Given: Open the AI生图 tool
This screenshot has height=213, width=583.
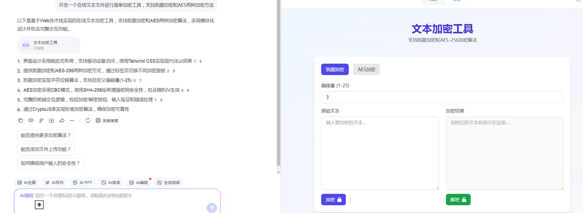Looking at the screenshot, I should (x=26, y=183).
